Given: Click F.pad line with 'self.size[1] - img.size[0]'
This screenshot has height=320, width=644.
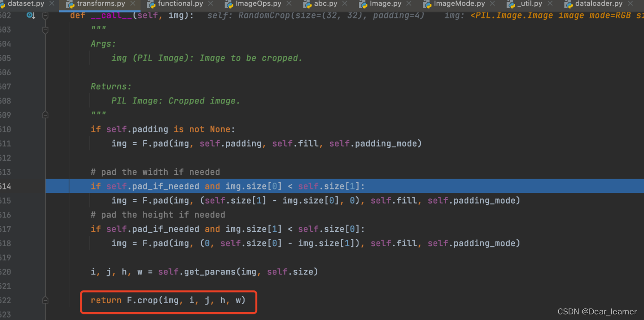Looking at the screenshot, I should 316,201.
